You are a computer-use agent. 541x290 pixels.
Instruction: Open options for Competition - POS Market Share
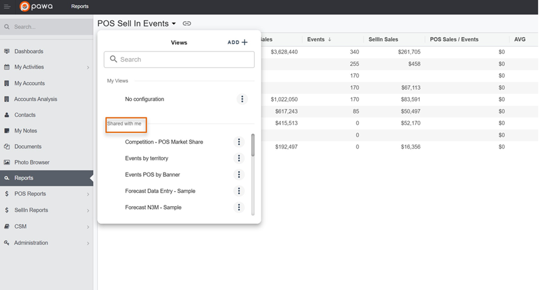point(239,142)
